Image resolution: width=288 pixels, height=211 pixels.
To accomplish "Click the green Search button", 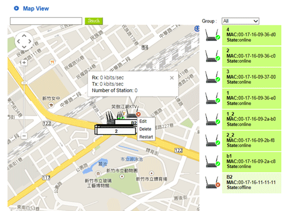I will [94, 21].
